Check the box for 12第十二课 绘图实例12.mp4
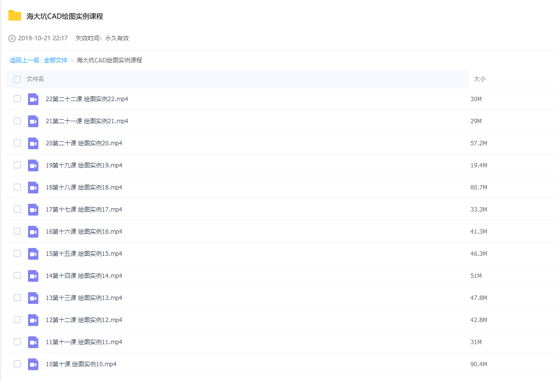Viewport: 557px width, 381px height. coord(17,320)
